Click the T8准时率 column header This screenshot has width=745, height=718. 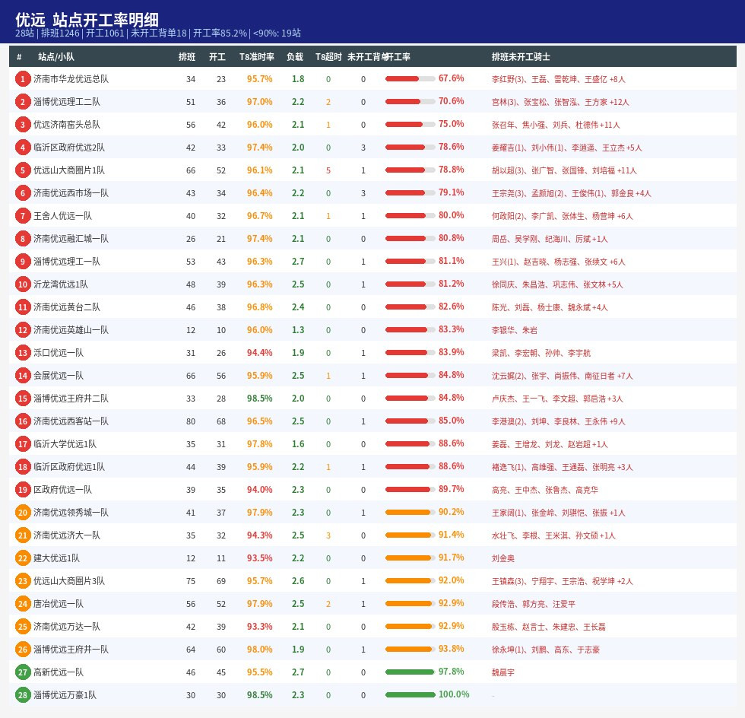pyautogui.click(x=257, y=56)
